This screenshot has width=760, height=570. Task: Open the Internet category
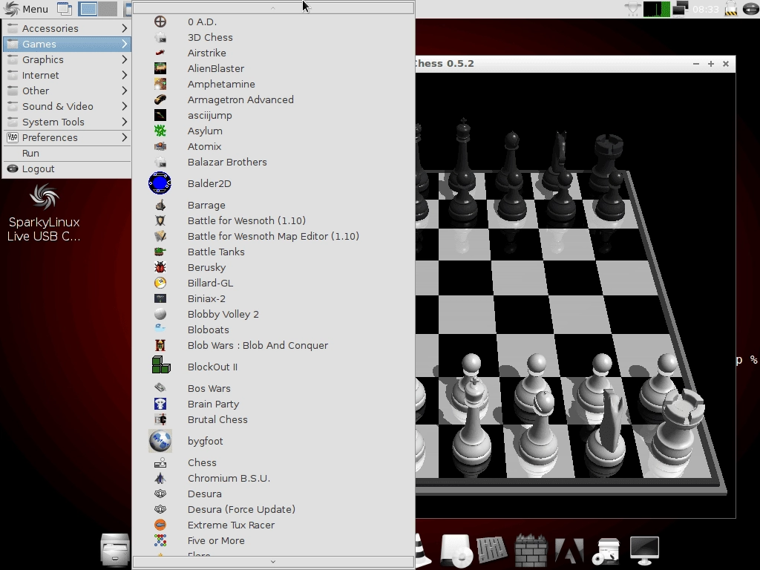coord(68,75)
